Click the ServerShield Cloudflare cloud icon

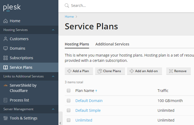[x=6, y=85]
